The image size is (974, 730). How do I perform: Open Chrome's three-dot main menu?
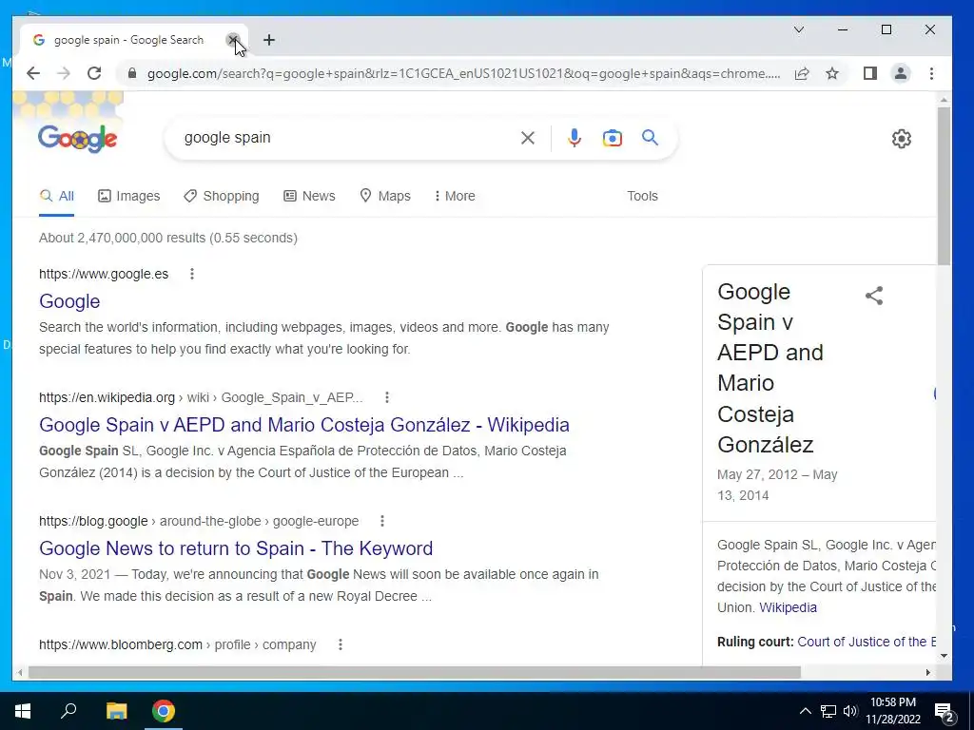tap(931, 73)
